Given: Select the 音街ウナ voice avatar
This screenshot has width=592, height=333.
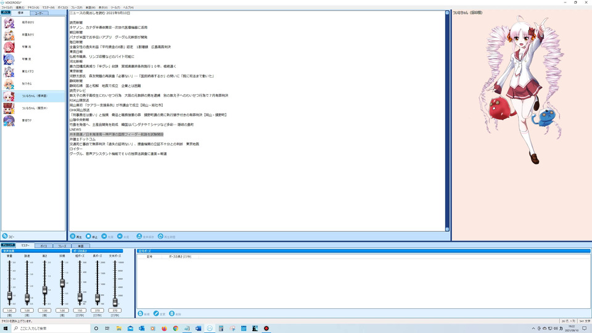Looking at the screenshot, I should 9,120.
